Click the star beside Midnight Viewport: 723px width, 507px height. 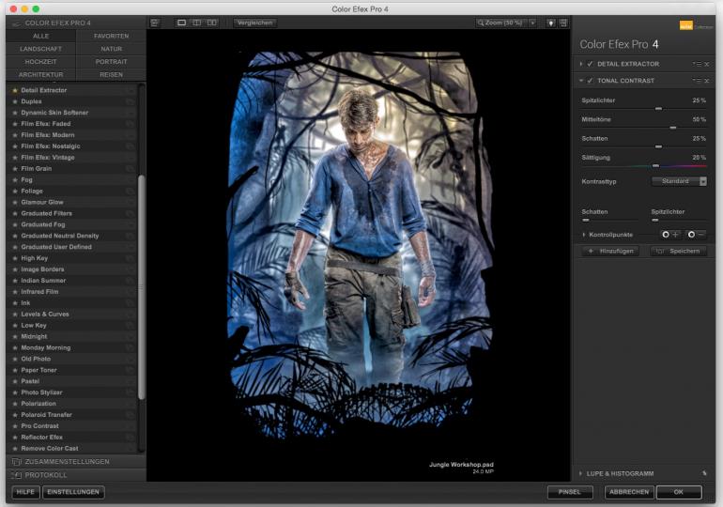[x=15, y=336]
